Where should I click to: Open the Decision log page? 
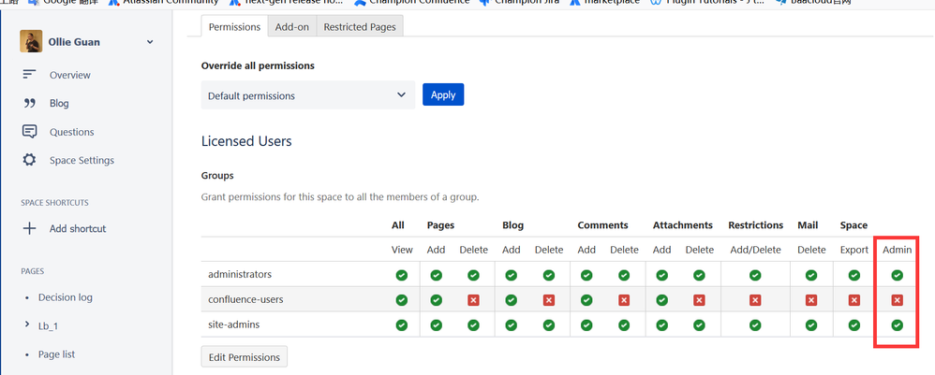(x=65, y=297)
